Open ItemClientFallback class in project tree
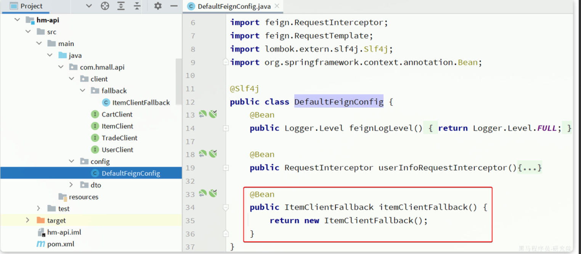 click(x=141, y=103)
